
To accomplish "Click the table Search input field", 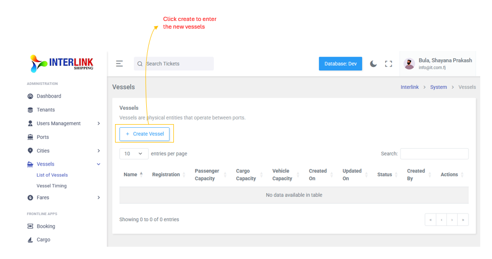I will pyautogui.click(x=434, y=154).
